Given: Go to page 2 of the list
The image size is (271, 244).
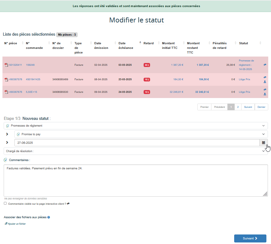Looking at the screenshot, I should (x=238, y=107).
